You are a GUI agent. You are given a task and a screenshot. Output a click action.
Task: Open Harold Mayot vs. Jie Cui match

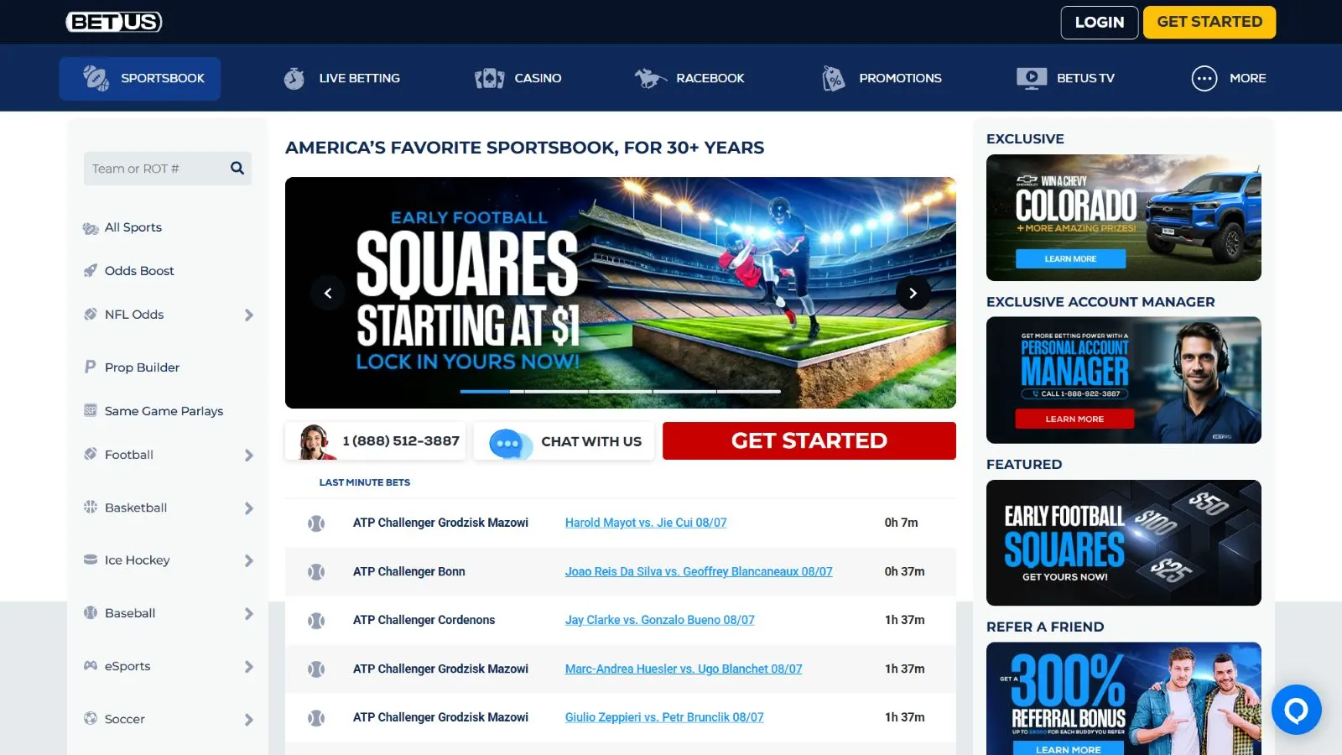point(645,523)
